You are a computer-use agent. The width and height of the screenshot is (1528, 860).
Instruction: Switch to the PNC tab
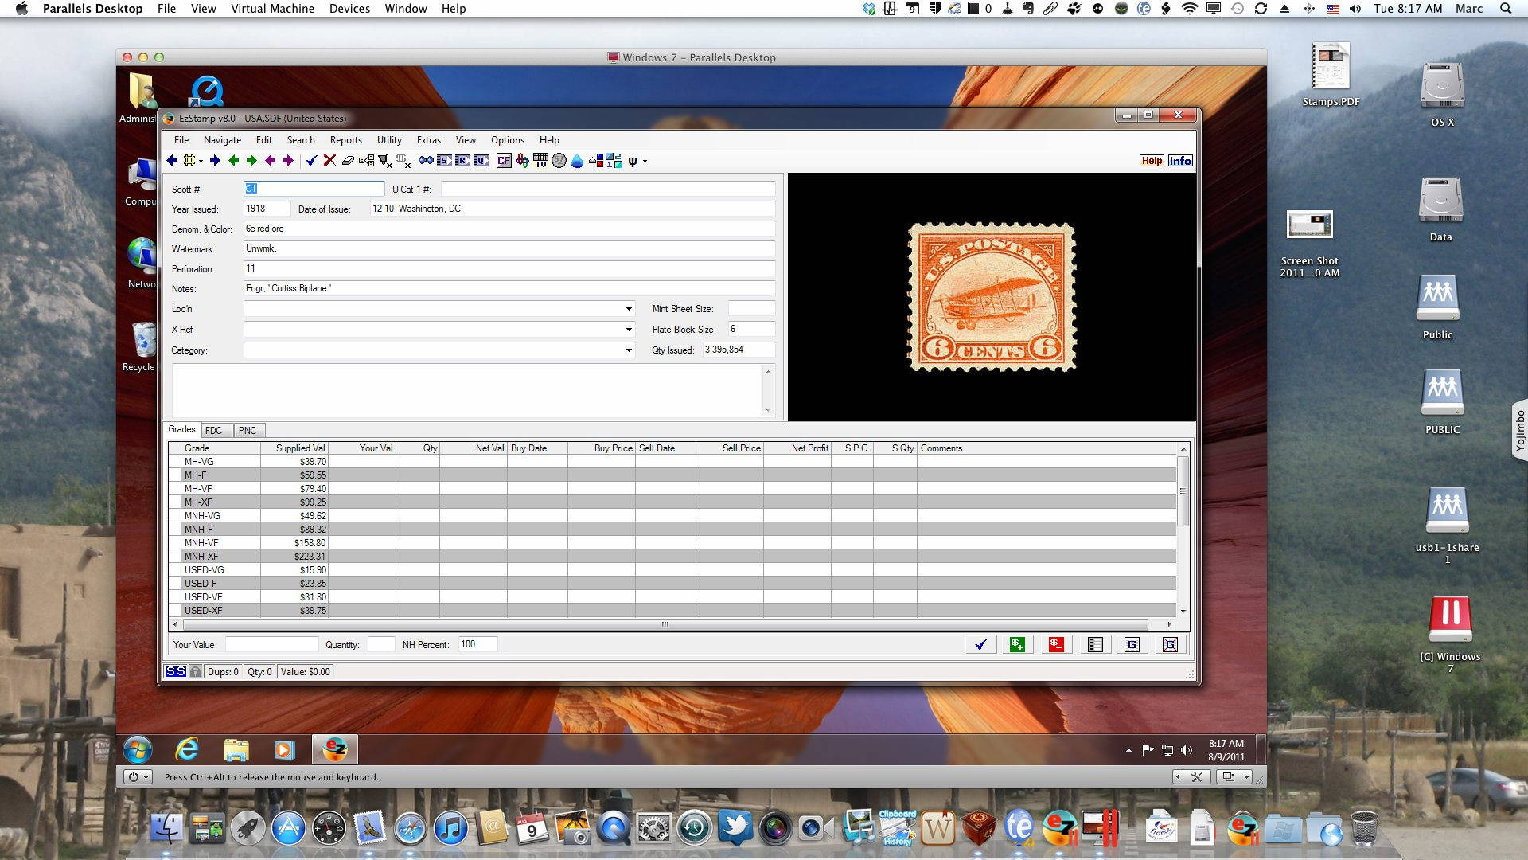point(248,431)
